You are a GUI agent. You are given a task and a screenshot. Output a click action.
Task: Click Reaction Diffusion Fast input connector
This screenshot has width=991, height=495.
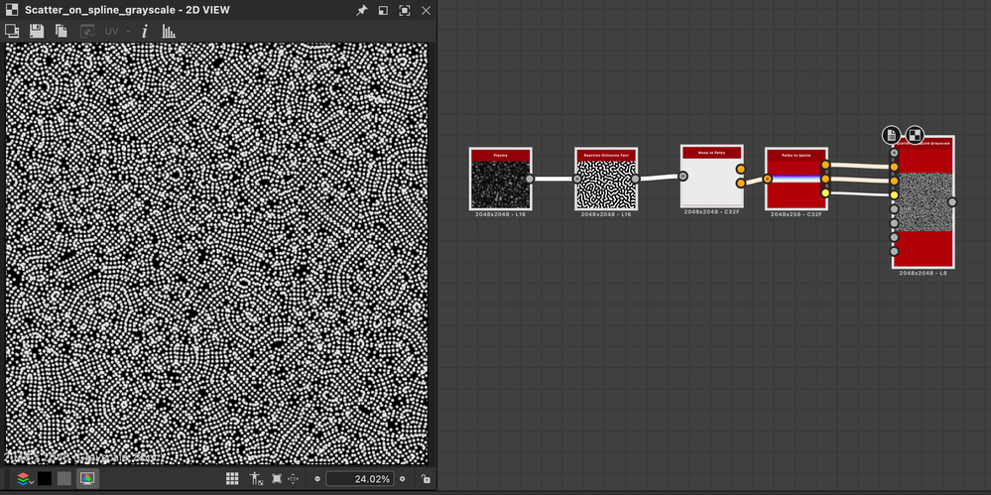[x=577, y=179]
